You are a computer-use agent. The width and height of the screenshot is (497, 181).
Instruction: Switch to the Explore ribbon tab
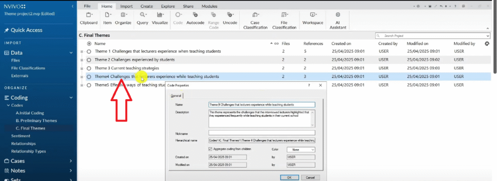[168, 6]
